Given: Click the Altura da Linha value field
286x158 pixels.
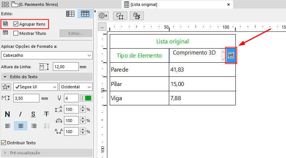Looking at the screenshot, I should (x=65, y=67).
